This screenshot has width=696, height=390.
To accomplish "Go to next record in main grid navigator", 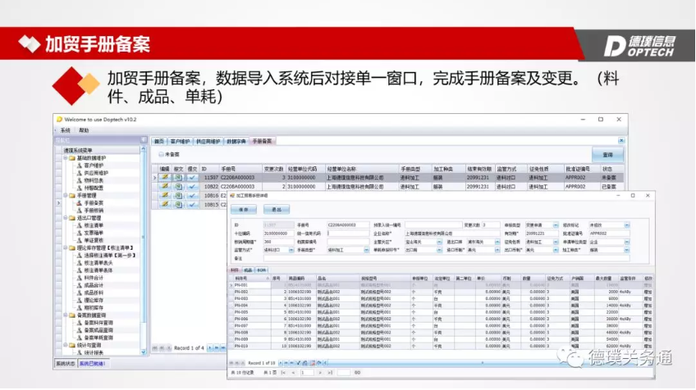I will (x=209, y=348).
